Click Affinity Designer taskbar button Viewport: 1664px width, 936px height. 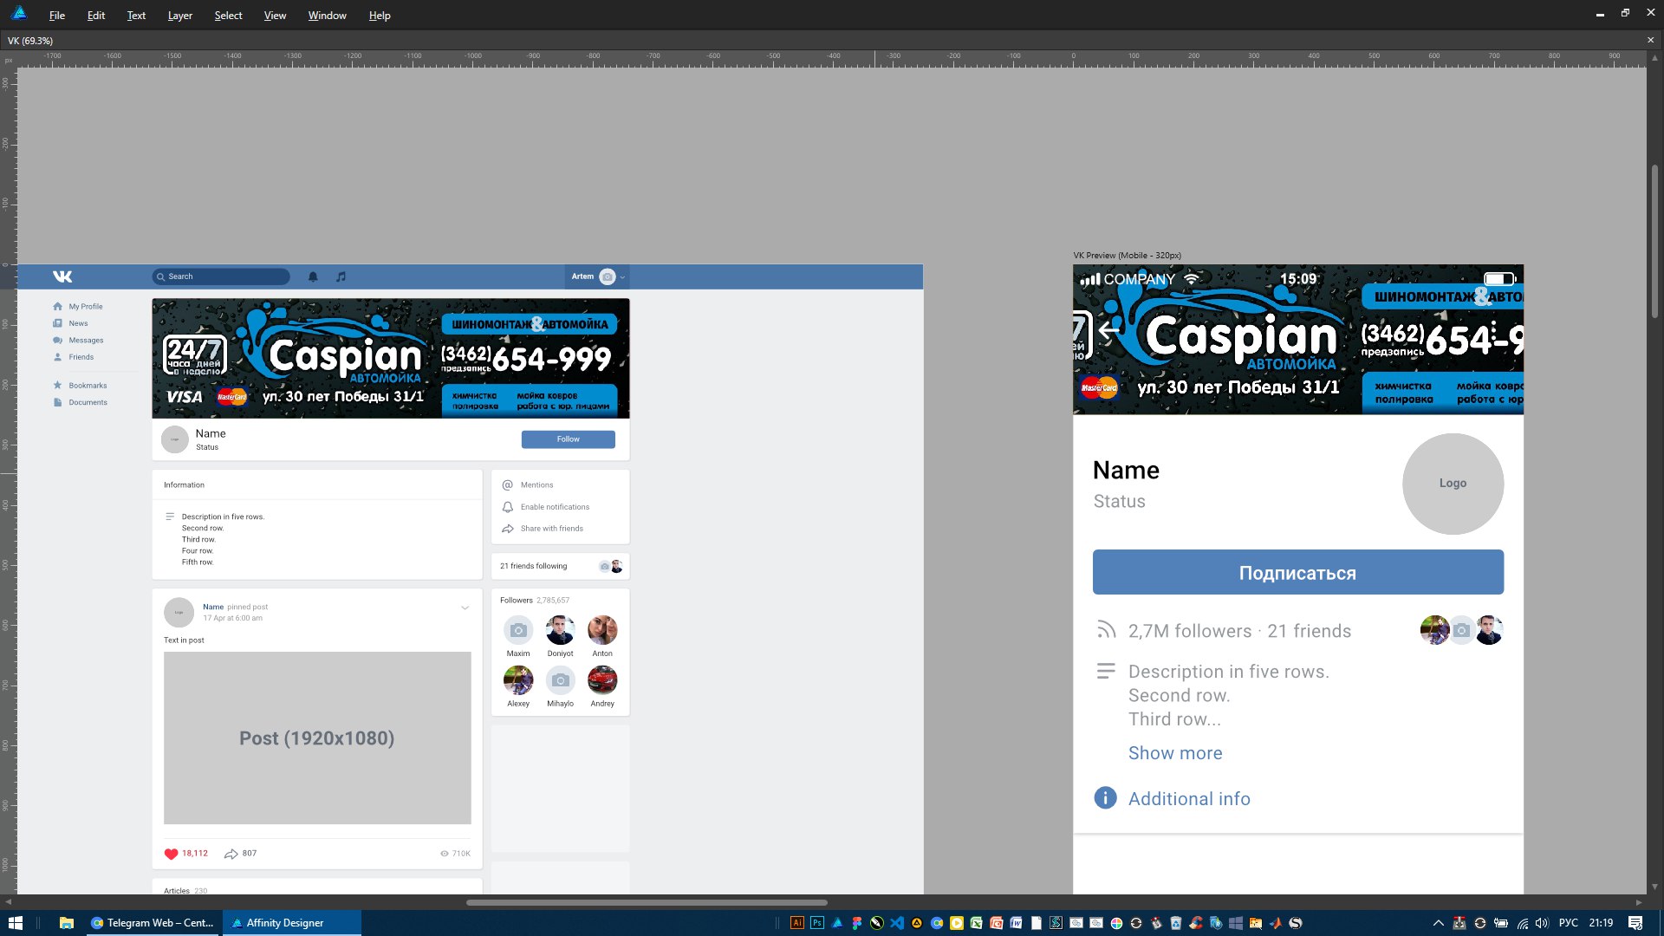point(292,923)
